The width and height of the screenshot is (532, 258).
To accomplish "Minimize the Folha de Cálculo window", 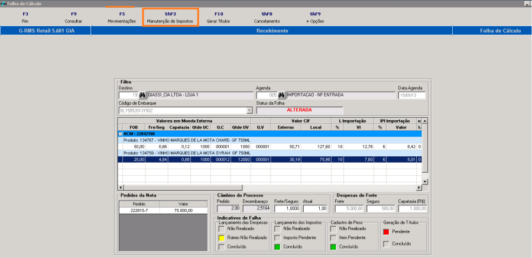I will [x=528, y=4].
